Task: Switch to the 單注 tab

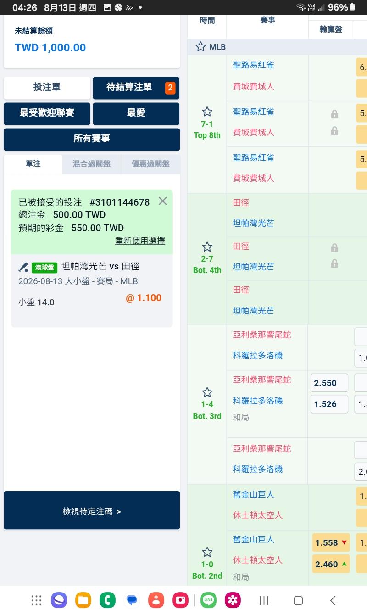Action: (x=33, y=164)
